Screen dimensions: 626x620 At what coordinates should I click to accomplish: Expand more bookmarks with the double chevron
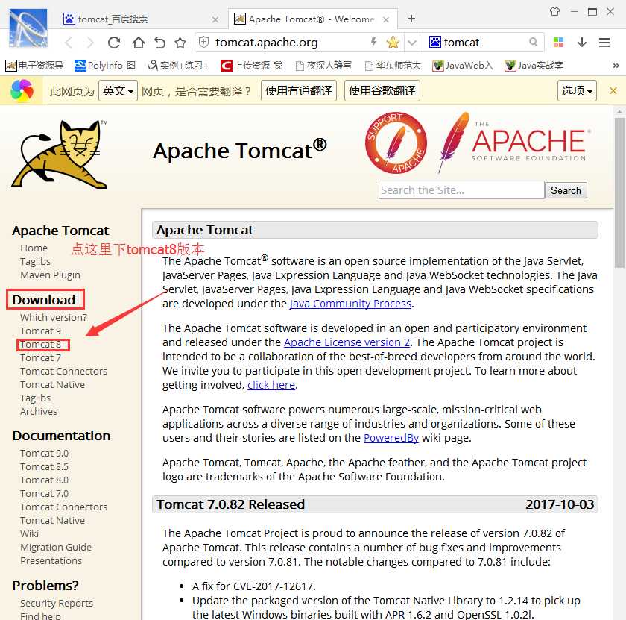pos(616,65)
